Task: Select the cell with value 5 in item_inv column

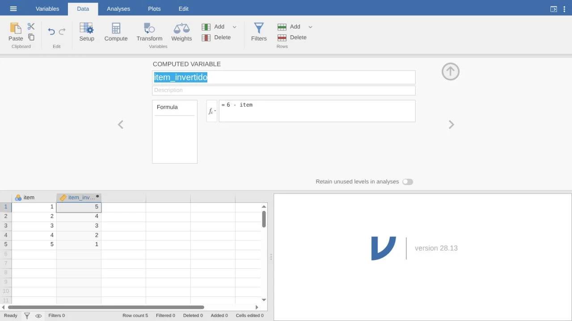Action: pyautogui.click(x=79, y=207)
